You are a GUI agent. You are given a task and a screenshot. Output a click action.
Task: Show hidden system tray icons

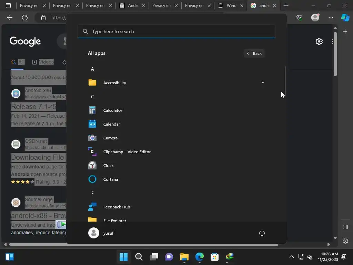click(x=291, y=257)
